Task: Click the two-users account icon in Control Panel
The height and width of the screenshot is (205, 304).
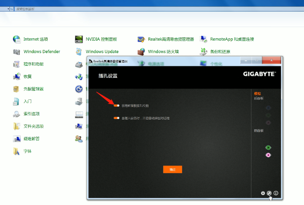Action: point(79,139)
